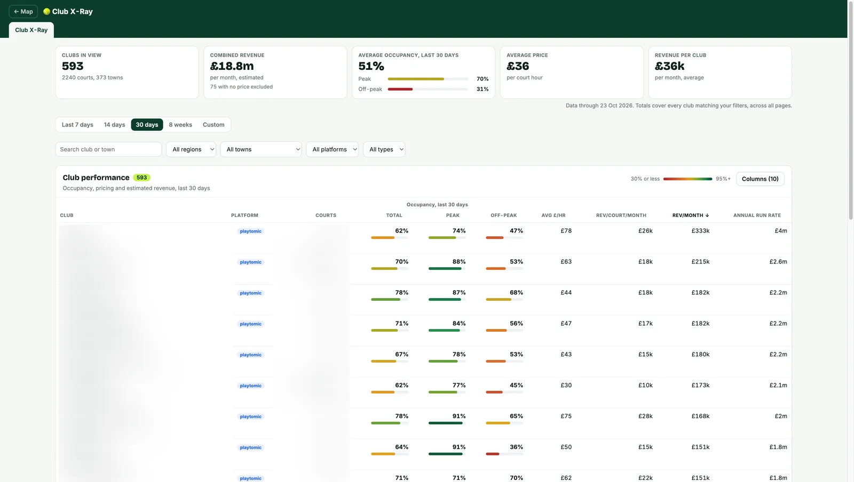Click the 593 badge beside Club performance
854x482 pixels.
(x=141, y=178)
